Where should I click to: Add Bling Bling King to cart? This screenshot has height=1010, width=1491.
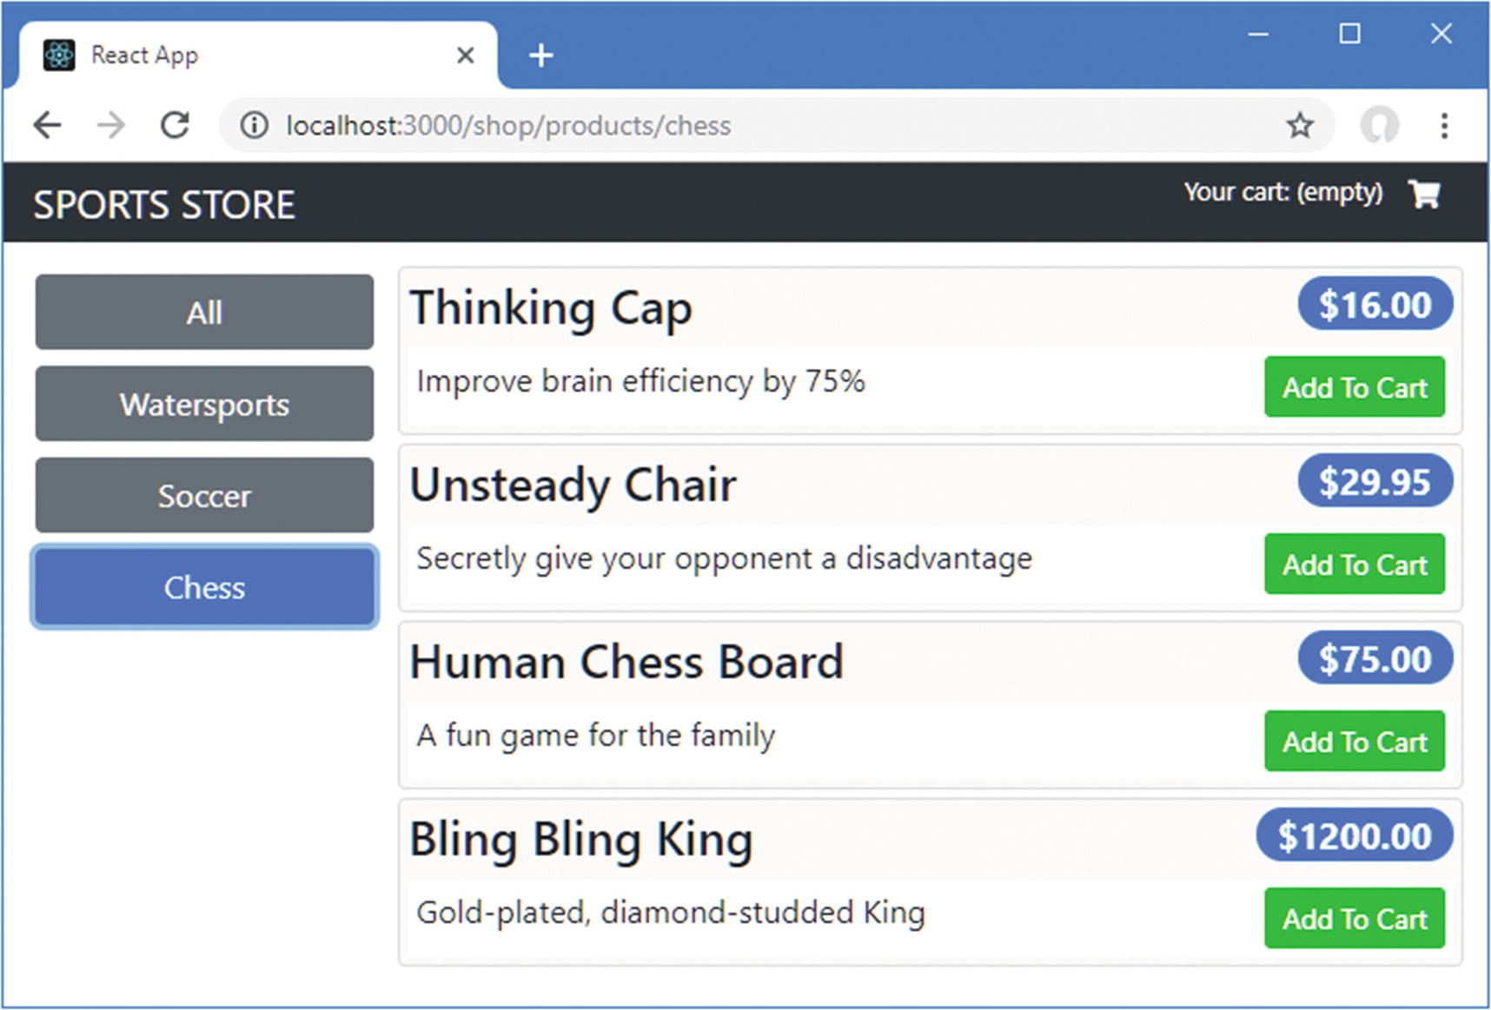(1355, 919)
